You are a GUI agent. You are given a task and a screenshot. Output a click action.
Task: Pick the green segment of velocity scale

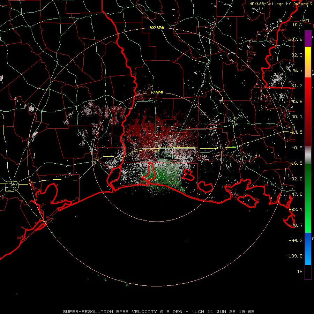pos(308,198)
